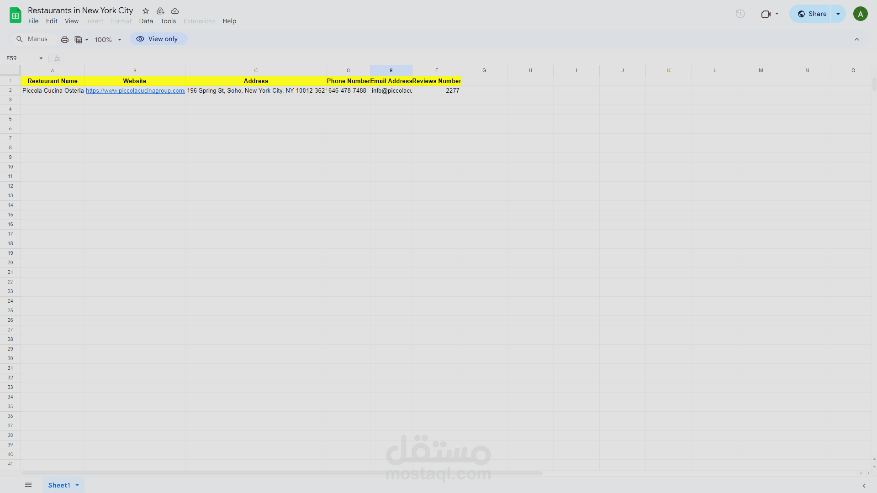Check the cloud document status icon
This screenshot has height=493, width=877.
pyautogui.click(x=175, y=11)
